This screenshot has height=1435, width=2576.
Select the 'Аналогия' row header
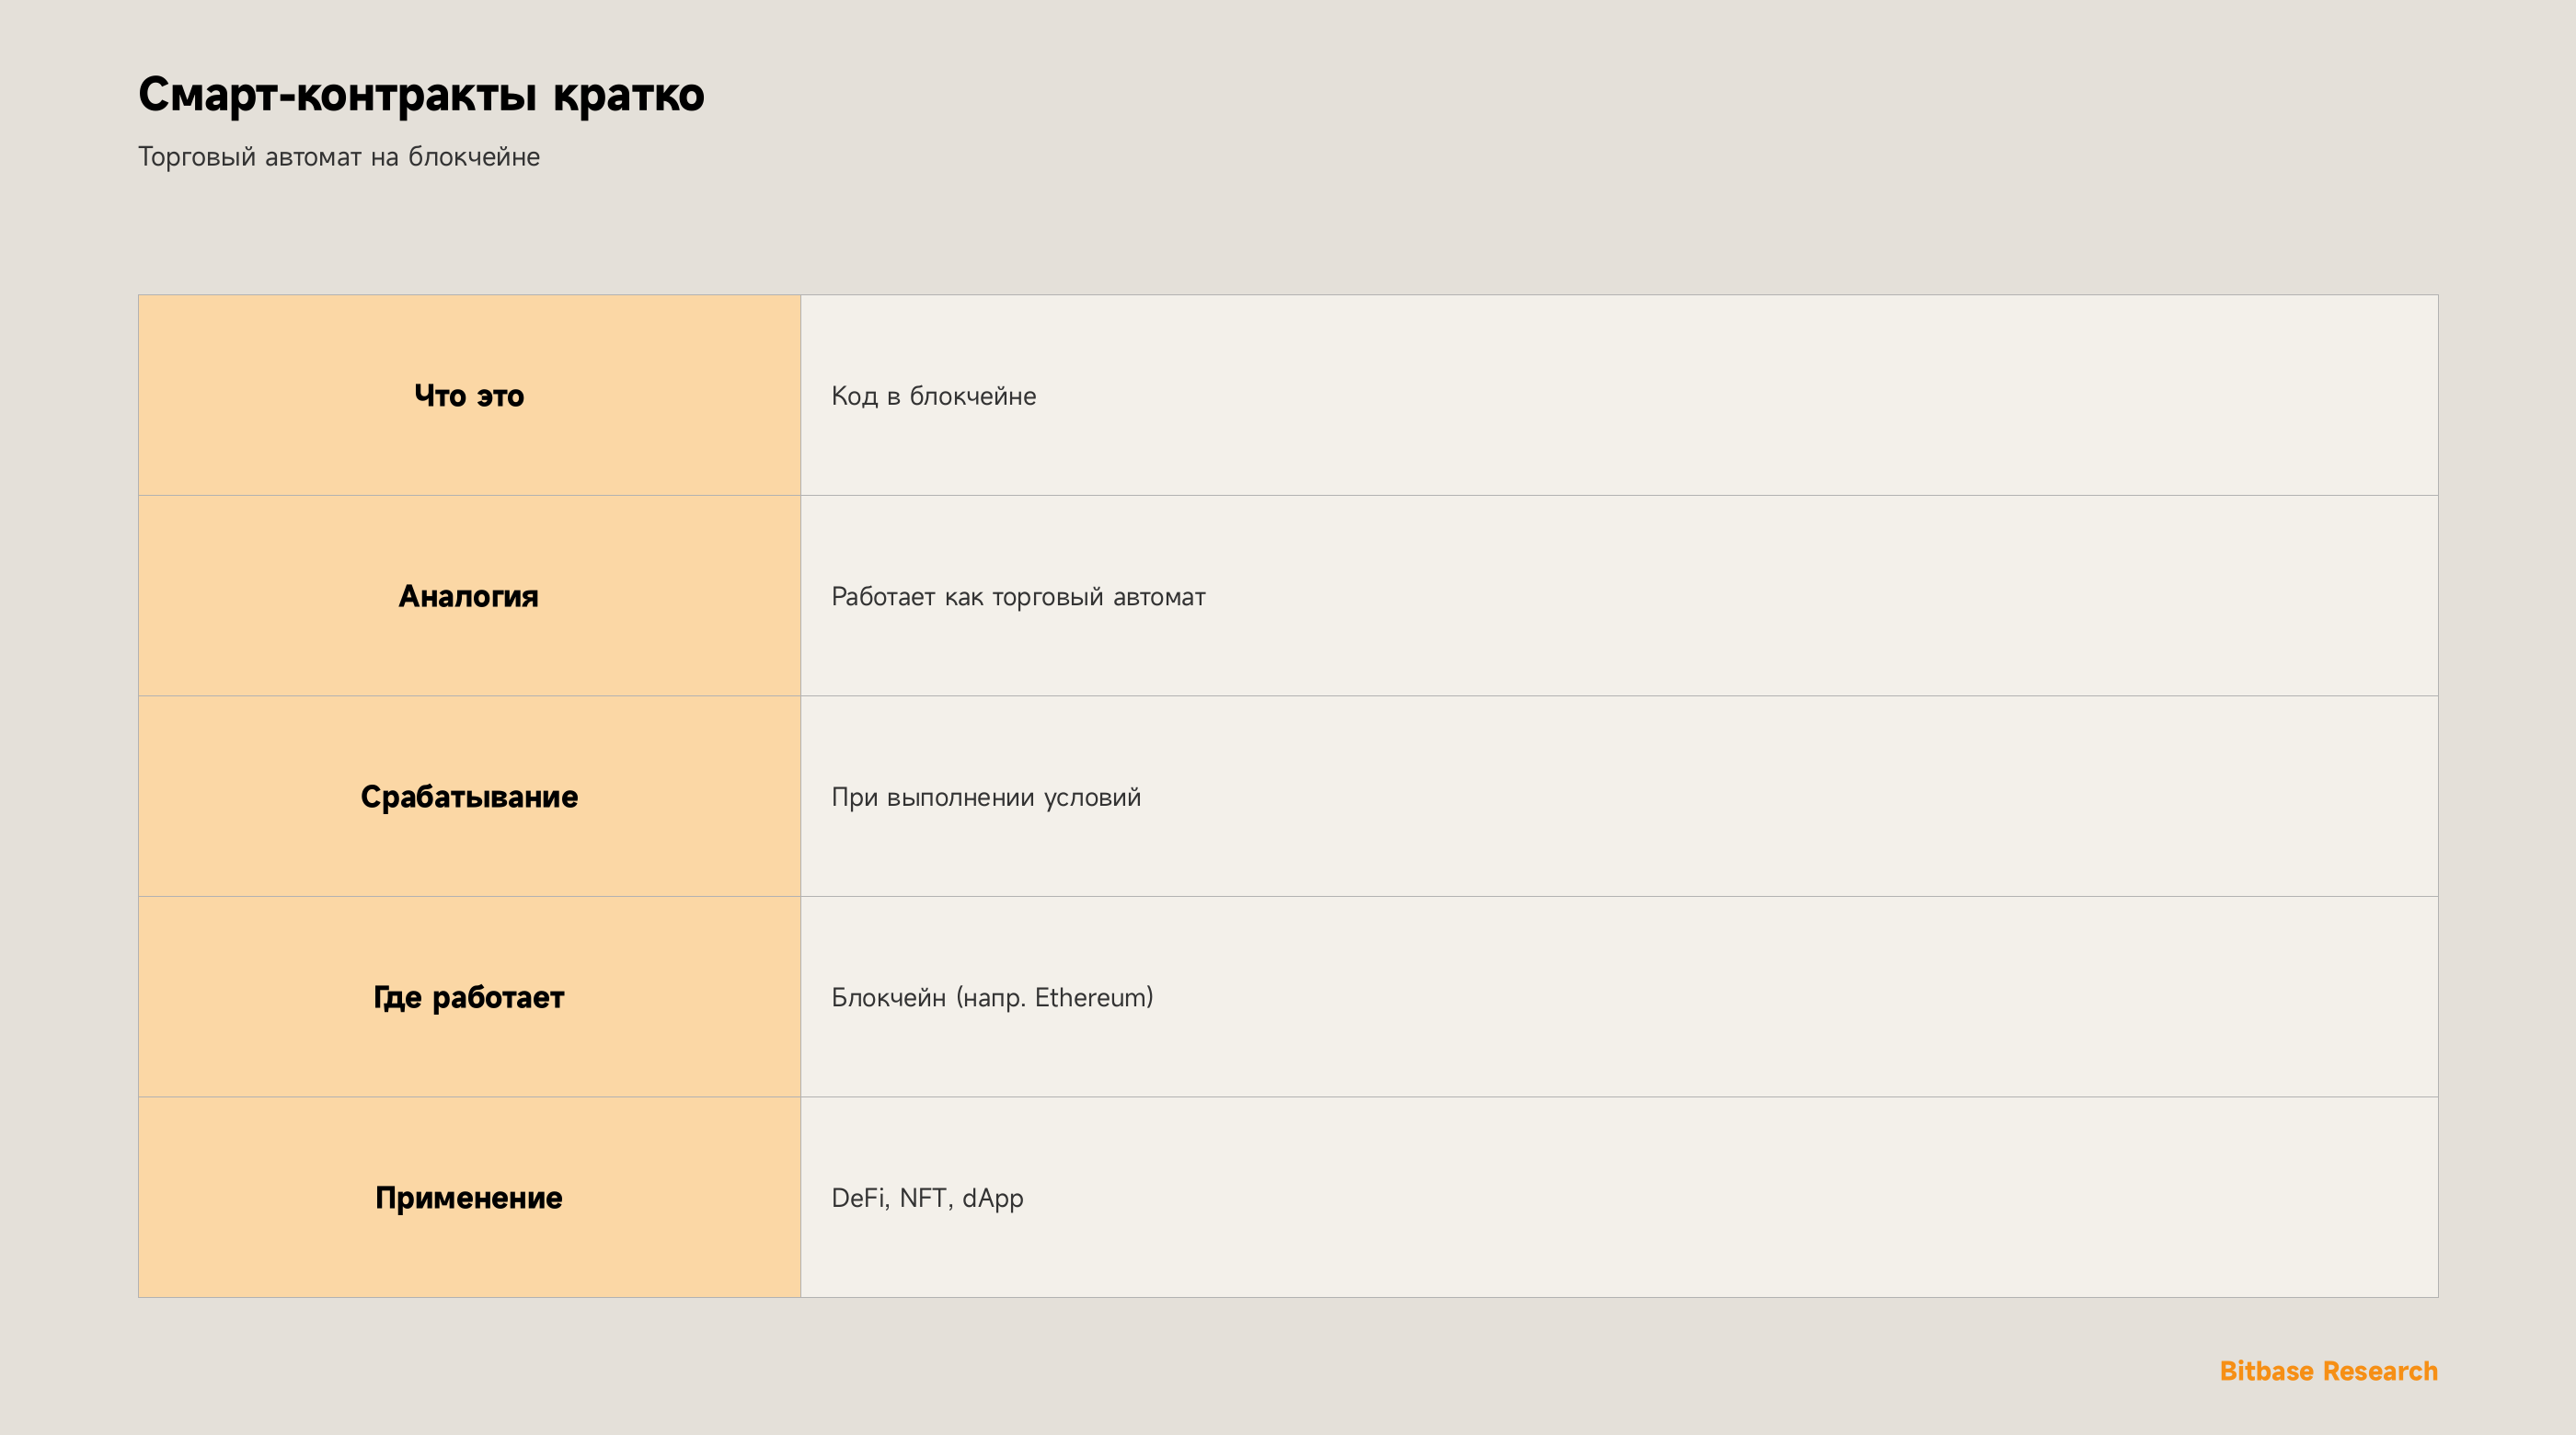point(469,596)
